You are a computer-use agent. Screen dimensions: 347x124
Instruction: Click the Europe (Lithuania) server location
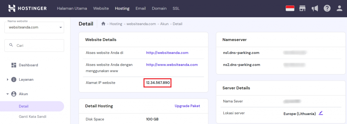(x=300, y=114)
